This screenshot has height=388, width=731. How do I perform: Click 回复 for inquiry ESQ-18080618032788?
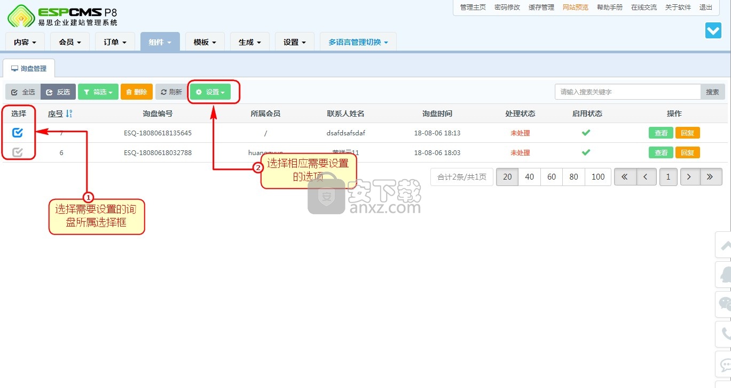coord(688,153)
